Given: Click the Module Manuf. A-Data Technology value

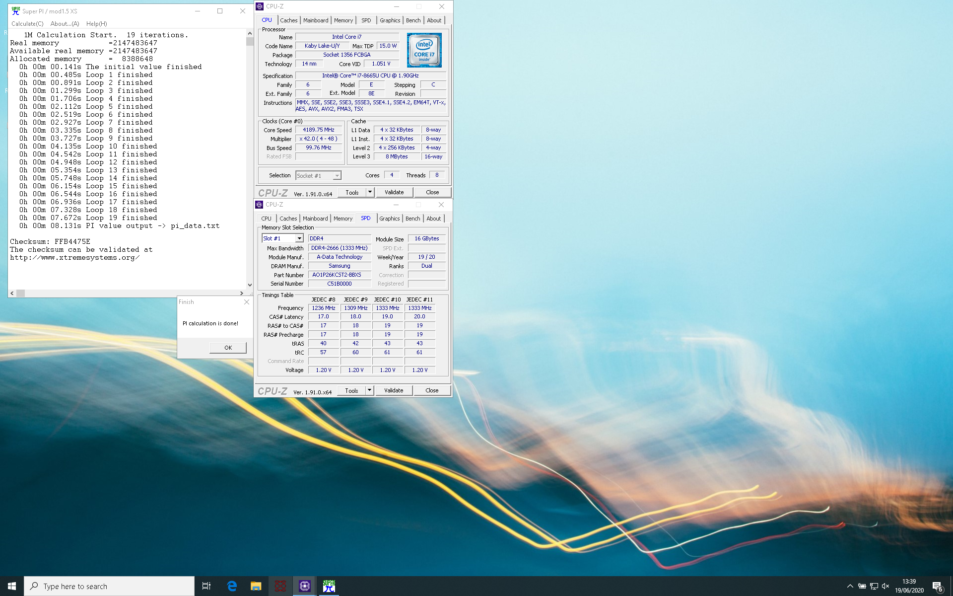Looking at the screenshot, I should (340, 257).
